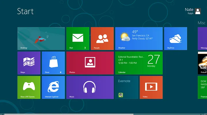Open the Mail tile with envelope icon
Viewport: 207px width, 115px height.
[x=78, y=39]
